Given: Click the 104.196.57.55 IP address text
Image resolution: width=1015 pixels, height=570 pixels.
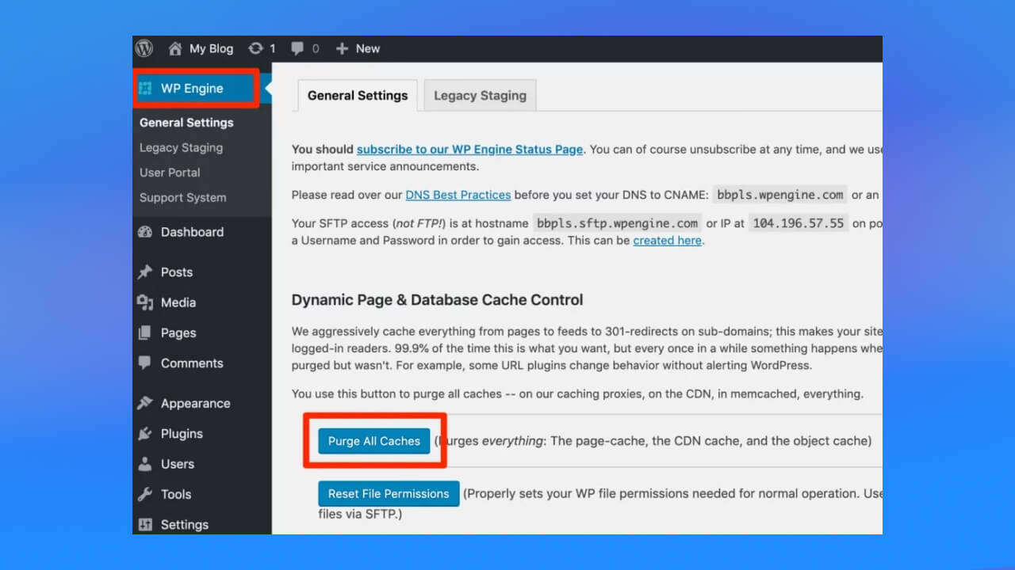Looking at the screenshot, I should [798, 223].
